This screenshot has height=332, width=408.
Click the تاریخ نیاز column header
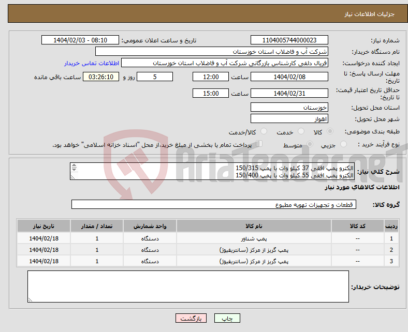(44, 227)
